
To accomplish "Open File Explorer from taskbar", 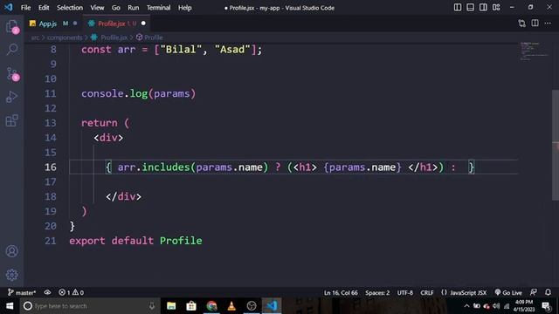I will click(171, 306).
